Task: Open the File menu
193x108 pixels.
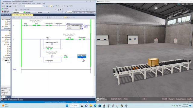Action: tap(3, 4)
